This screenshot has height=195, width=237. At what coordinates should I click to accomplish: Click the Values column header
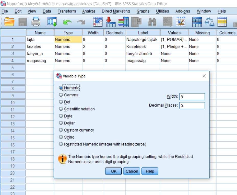[174, 33]
